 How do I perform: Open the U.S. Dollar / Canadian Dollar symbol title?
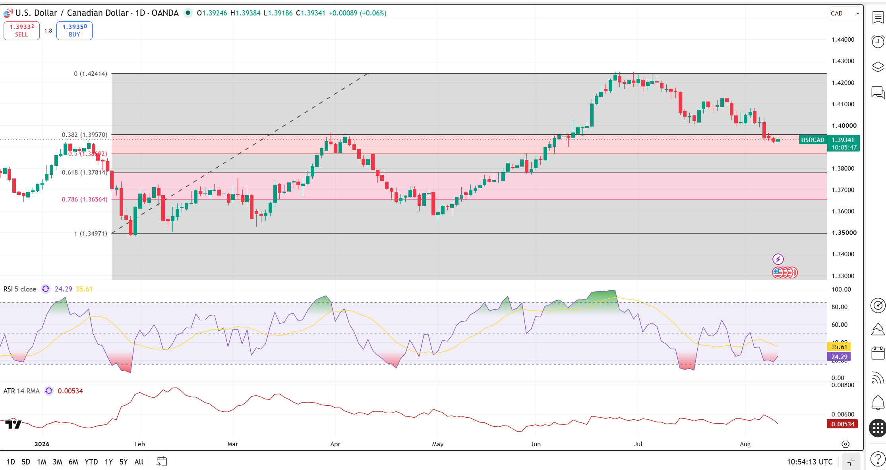[x=72, y=13]
